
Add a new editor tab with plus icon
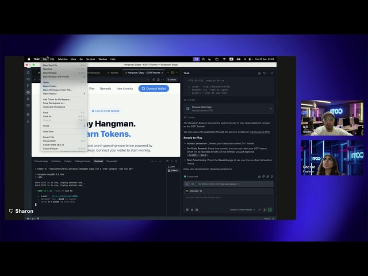pos(168,73)
